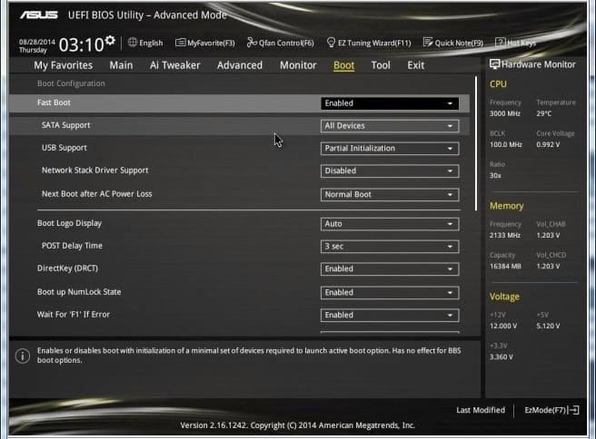Click Last Modified at the bottom
Image resolution: width=596 pixels, height=439 pixels.
(x=481, y=411)
